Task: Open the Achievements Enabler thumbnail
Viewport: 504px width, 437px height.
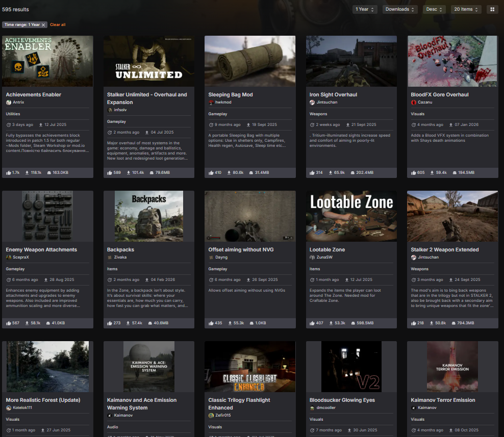Action: (x=47, y=61)
